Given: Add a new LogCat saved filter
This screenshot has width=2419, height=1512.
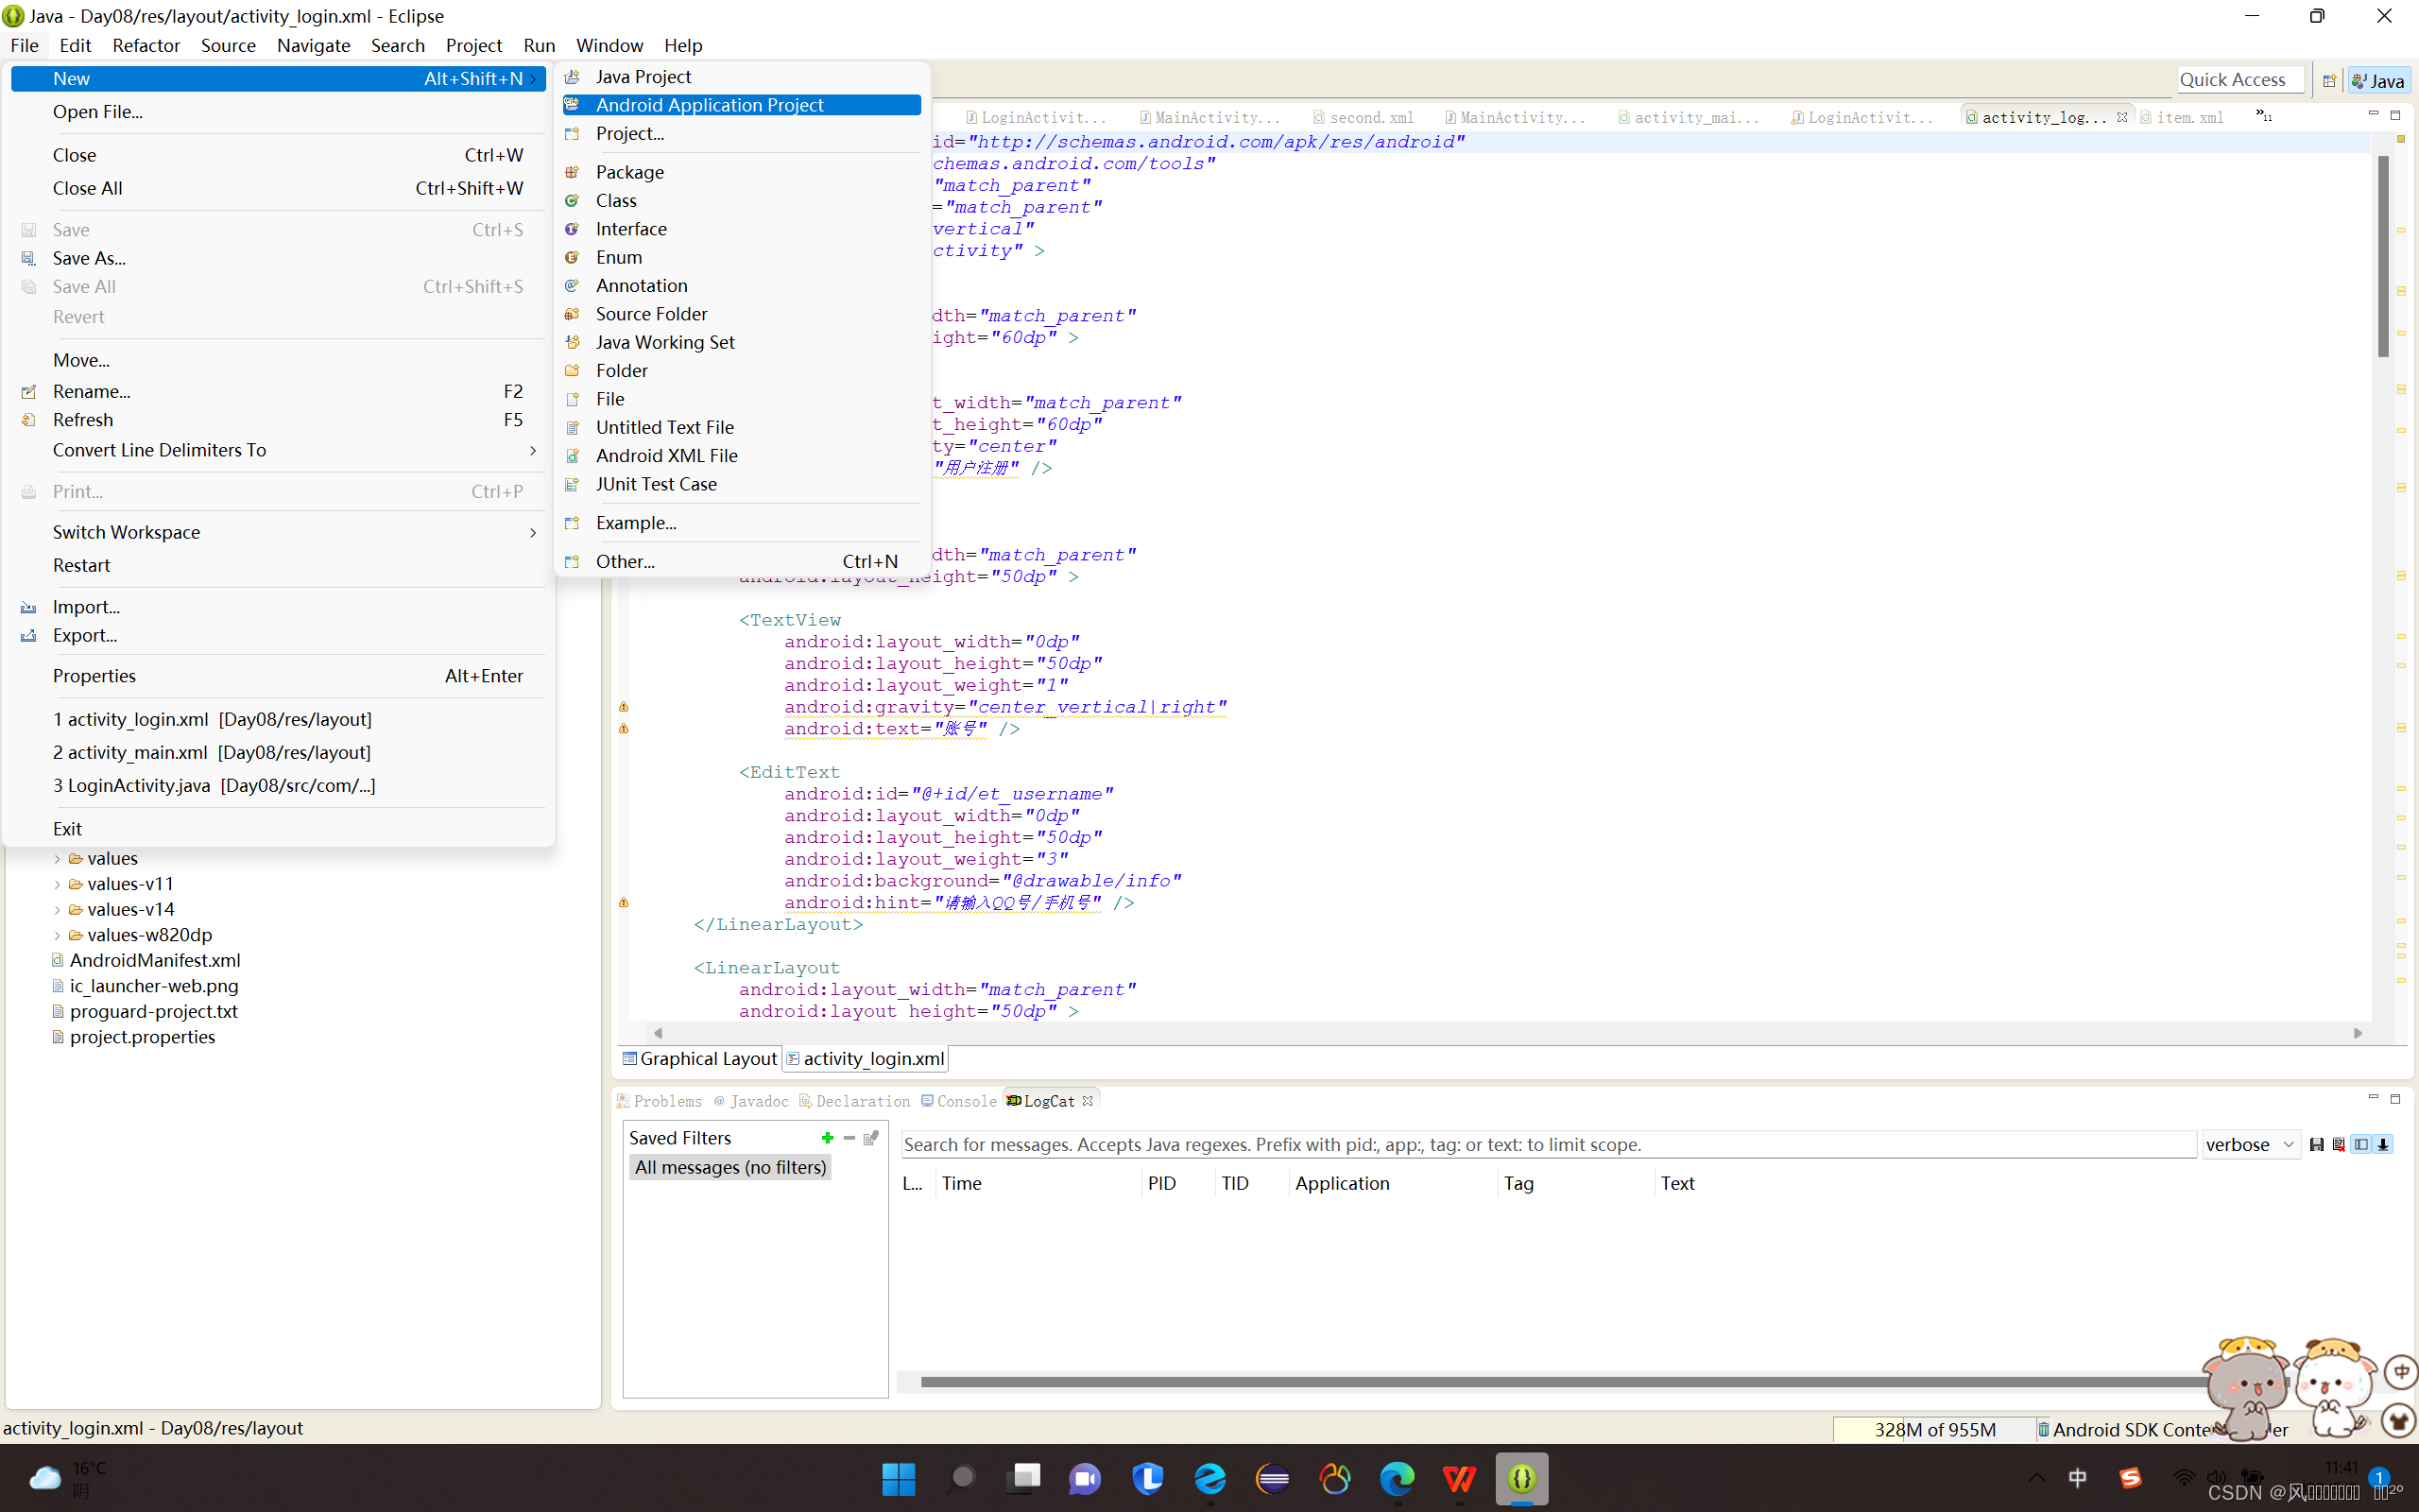Looking at the screenshot, I should click(827, 1138).
